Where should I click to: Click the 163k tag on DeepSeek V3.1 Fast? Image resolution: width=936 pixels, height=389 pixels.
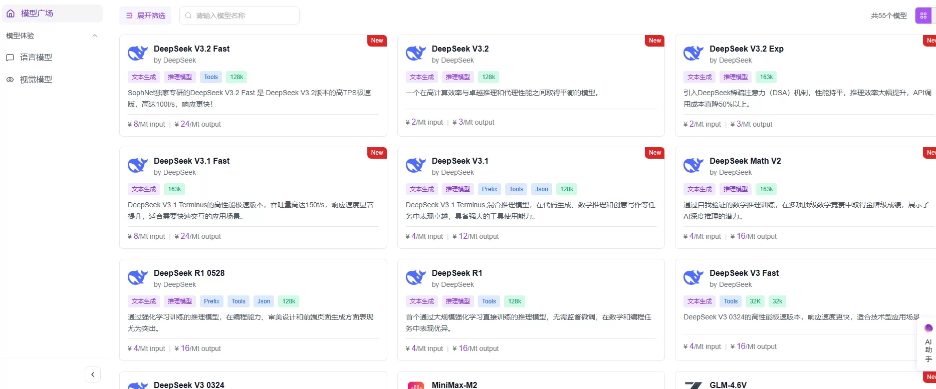(x=174, y=189)
